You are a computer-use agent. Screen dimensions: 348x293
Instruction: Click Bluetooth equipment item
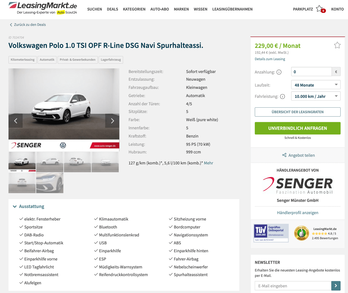pyautogui.click(x=108, y=227)
